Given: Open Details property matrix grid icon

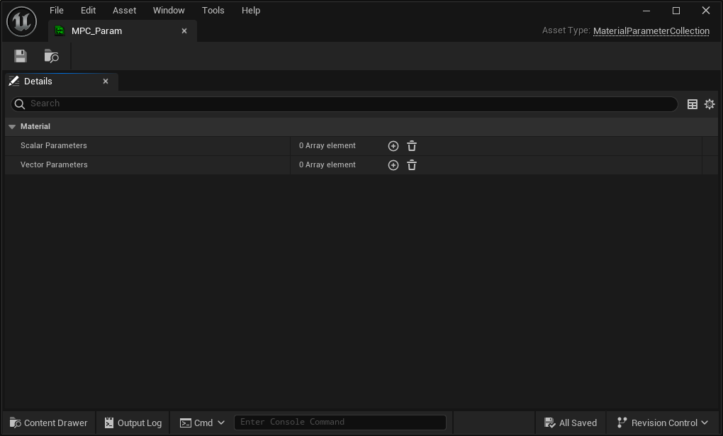Looking at the screenshot, I should pos(692,104).
